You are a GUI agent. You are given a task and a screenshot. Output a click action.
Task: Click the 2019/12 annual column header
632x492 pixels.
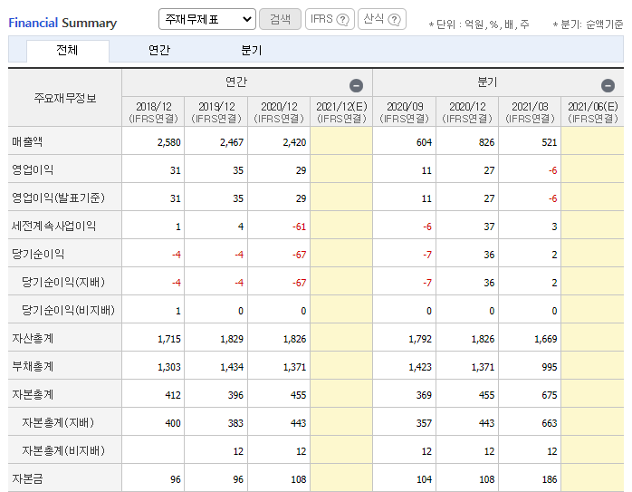point(216,112)
